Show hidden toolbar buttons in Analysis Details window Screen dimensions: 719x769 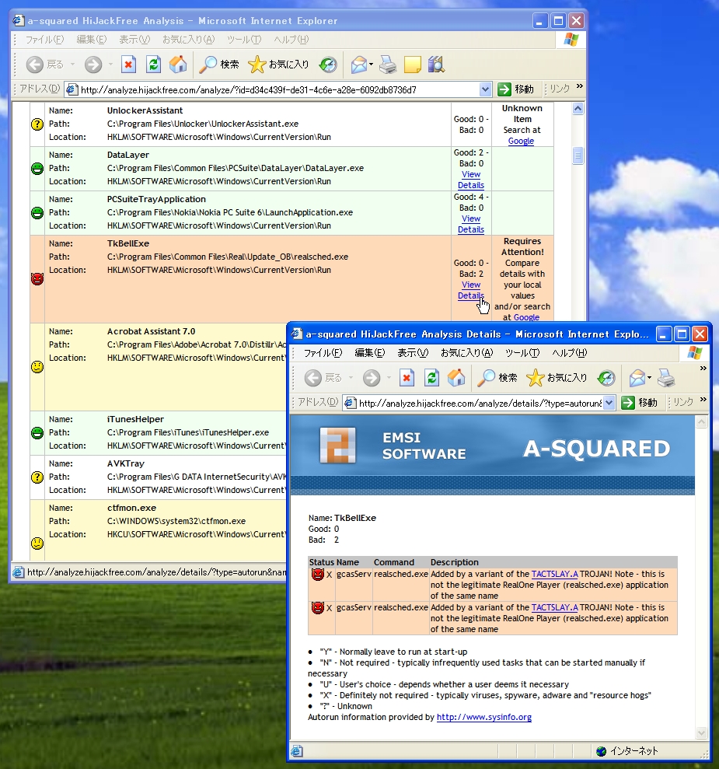click(703, 368)
